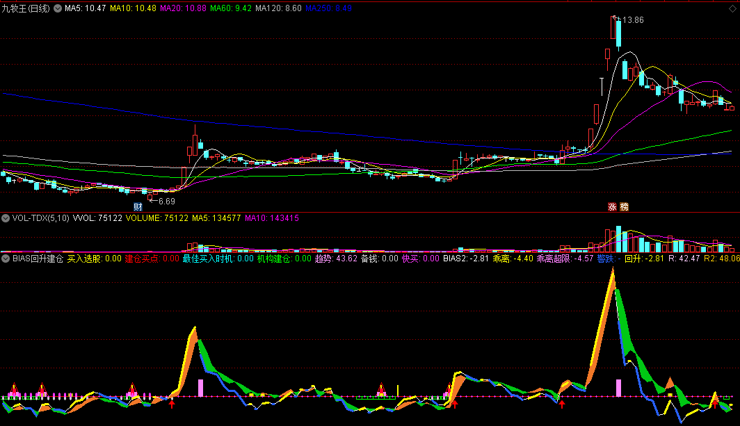Click the 买入选股: 0.00 value
The height and width of the screenshot is (426, 740).
pyautogui.click(x=95, y=259)
